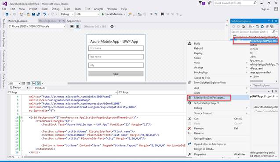Switch to the MainPage.xaml.cs tab
The image size is (280, 162).
(x=18, y=21)
